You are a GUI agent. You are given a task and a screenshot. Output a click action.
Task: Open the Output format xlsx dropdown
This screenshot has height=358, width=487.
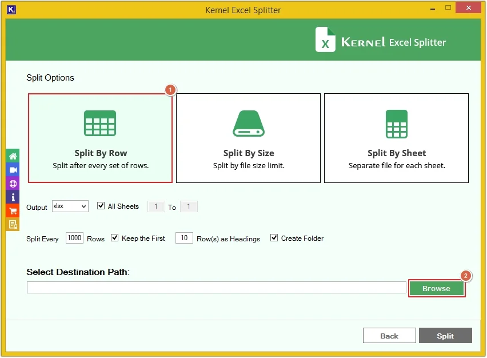(x=70, y=206)
